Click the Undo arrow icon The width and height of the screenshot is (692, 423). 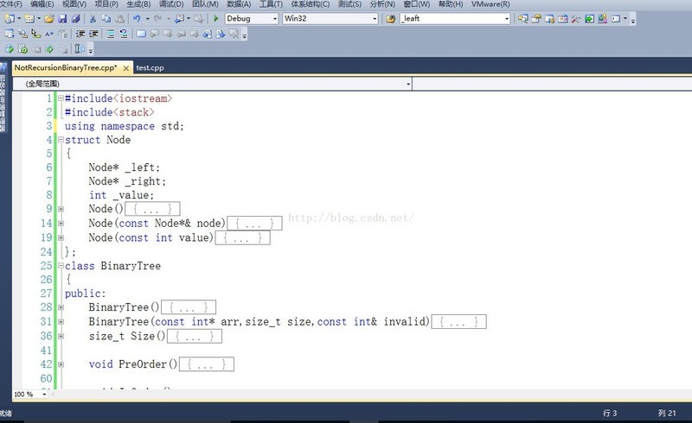point(137,18)
